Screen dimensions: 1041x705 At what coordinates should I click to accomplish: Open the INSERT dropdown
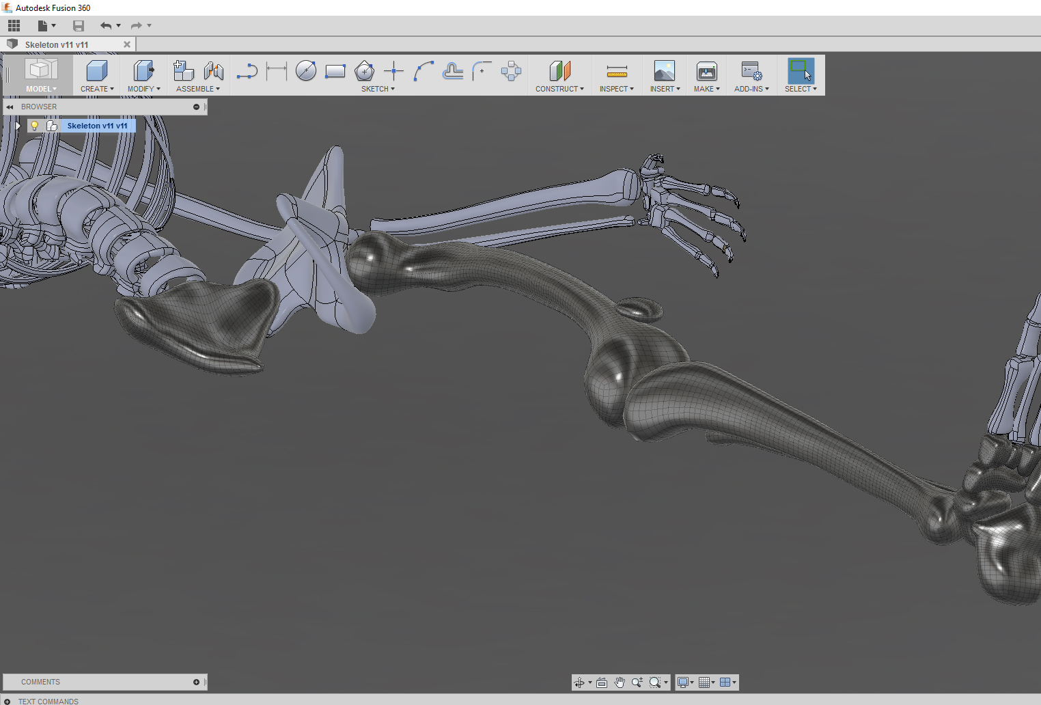665,89
